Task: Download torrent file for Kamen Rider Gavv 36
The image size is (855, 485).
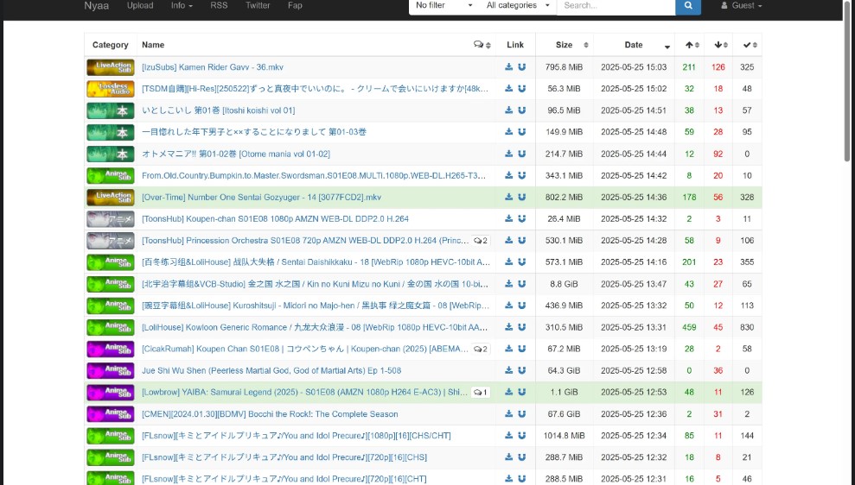Action: coord(509,67)
